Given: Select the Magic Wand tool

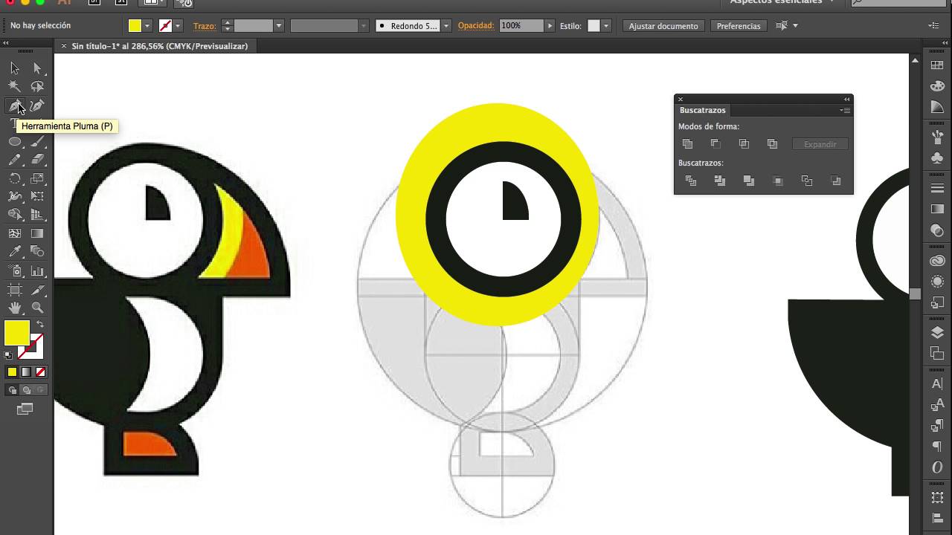Looking at the screenshot, I should coord(15,86).
